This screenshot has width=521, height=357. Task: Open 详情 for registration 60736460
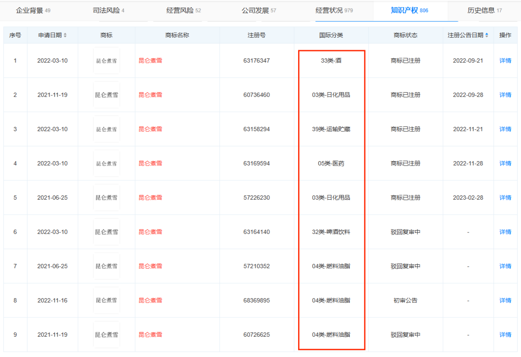click(505, 95)
